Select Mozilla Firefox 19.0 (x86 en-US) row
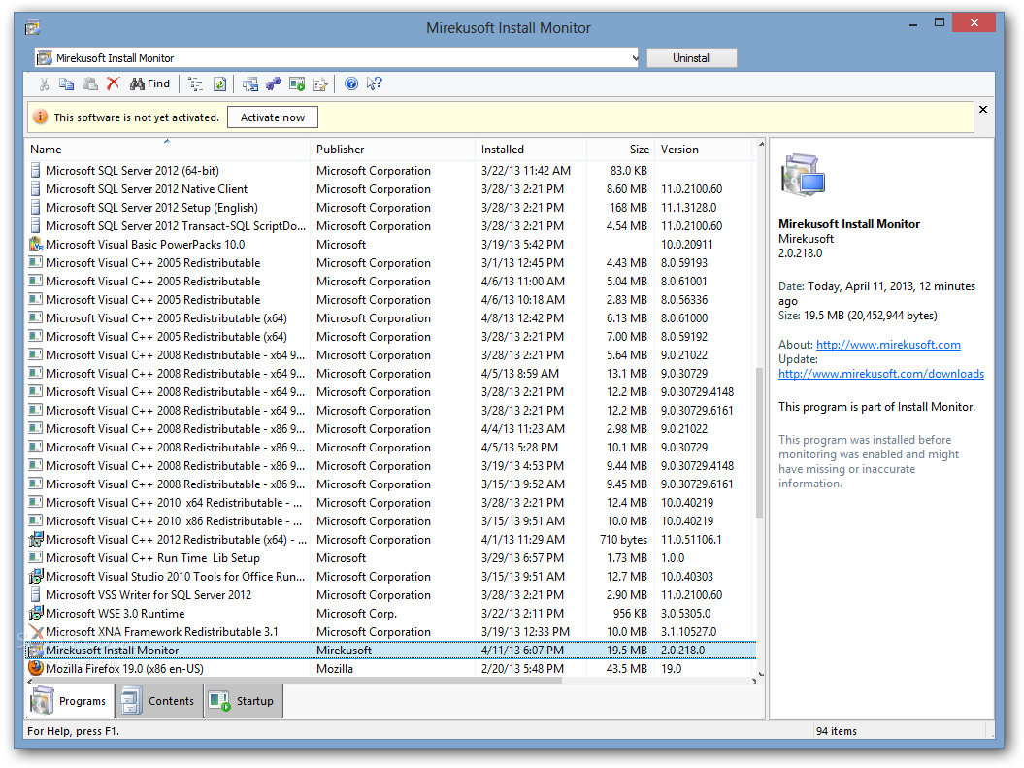This screenshot has width=1024, height=768. (390, 669)
